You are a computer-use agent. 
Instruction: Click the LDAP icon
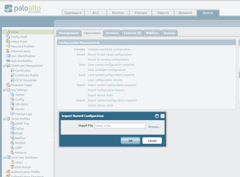pyautogui.click(x=12, y=147)
